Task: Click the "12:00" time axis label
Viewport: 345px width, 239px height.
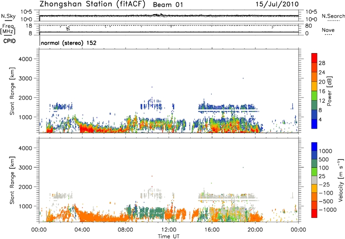Action: click(169, 230)
